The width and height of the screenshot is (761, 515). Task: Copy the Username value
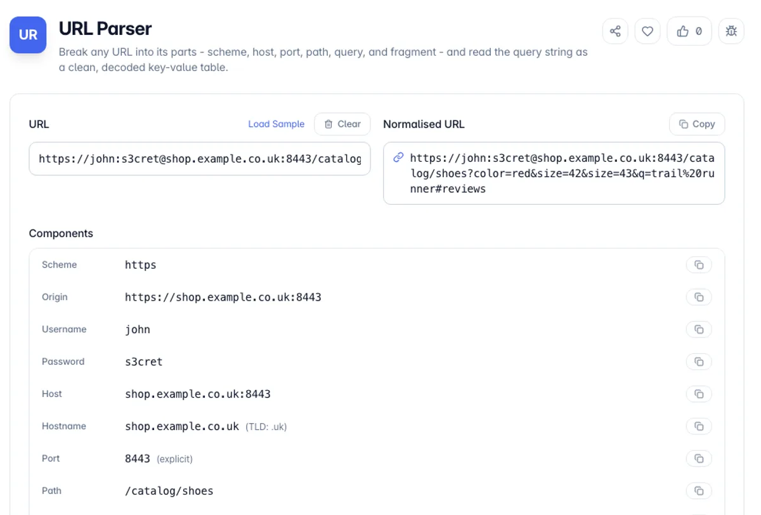coord(699,329)
